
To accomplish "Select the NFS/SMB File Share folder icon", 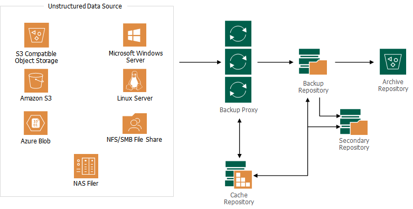I will pos(135,123).
